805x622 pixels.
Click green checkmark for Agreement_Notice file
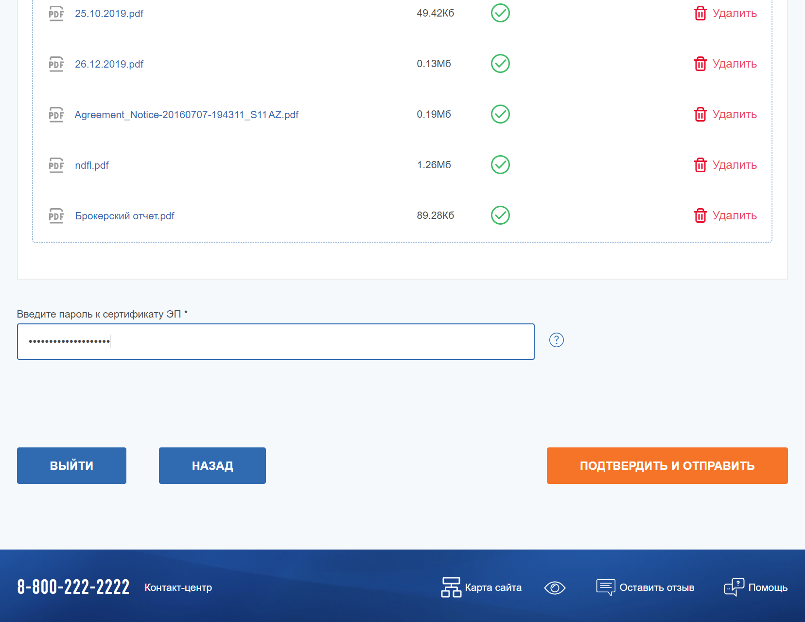click(x=500, y=114)
